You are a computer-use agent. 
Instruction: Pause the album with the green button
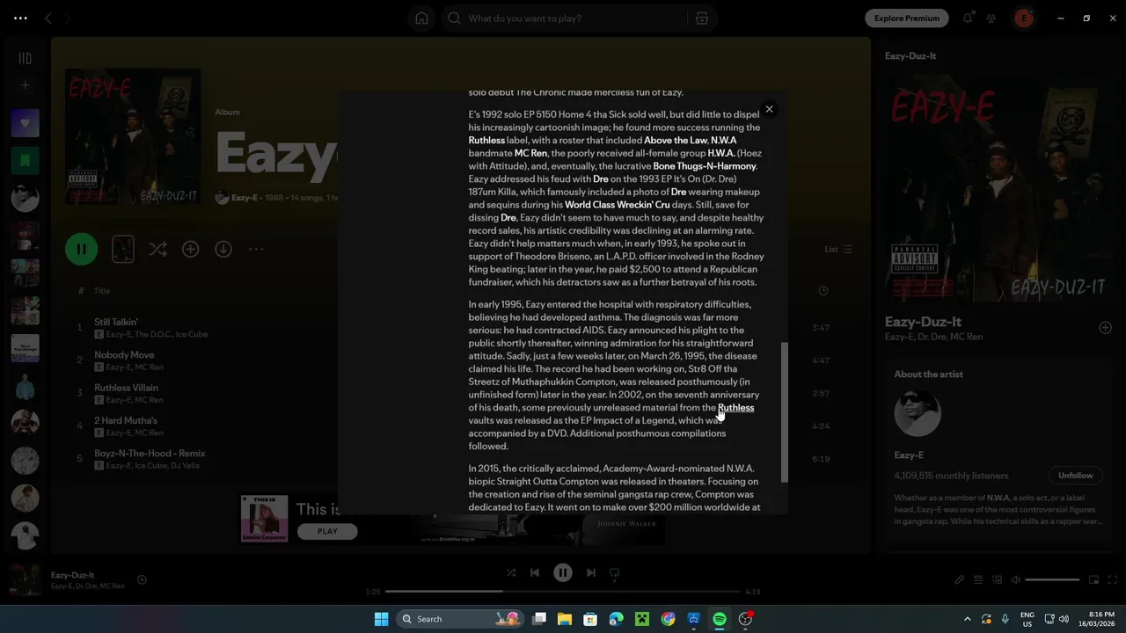click(81, 249)
